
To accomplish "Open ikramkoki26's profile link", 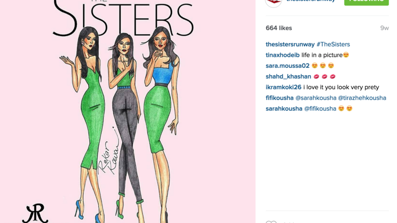I will tap(283, 87).
